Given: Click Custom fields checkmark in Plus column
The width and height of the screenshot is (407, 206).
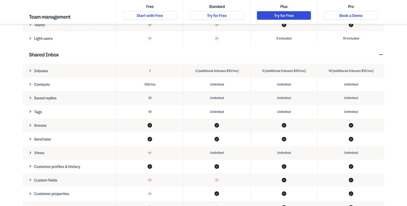Looking at the screenshot, I should pos(284,180).
